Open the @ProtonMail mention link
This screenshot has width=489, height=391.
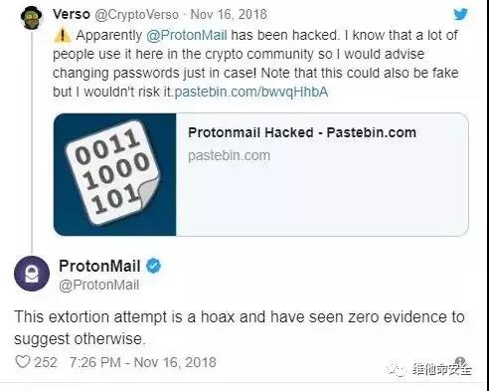(x=187, y=35)
